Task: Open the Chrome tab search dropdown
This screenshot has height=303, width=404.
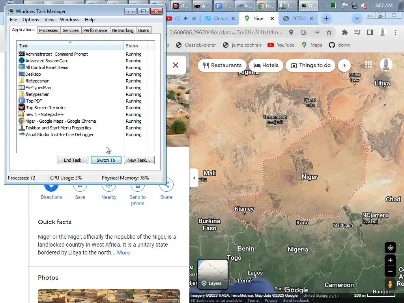Action: pos(357,19)
